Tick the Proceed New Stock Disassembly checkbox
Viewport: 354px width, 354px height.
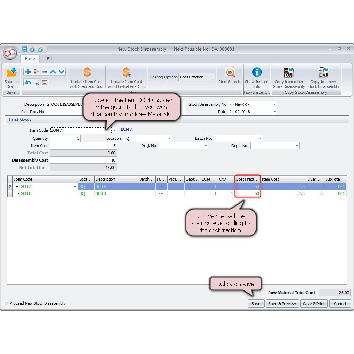tap(6, 303)
